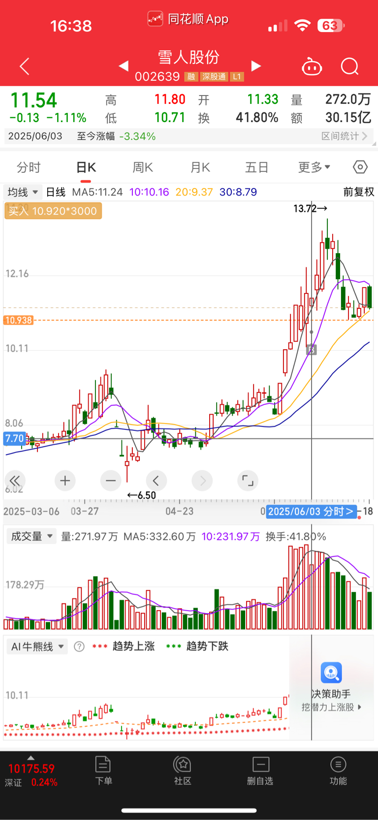Open 功能 functions menu icon
Viewport: 378px width, 820px height.
click(x=338, y=765)
